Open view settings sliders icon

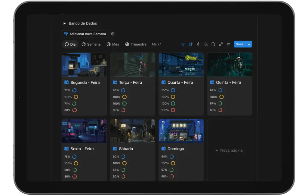[x=229, y=44]
